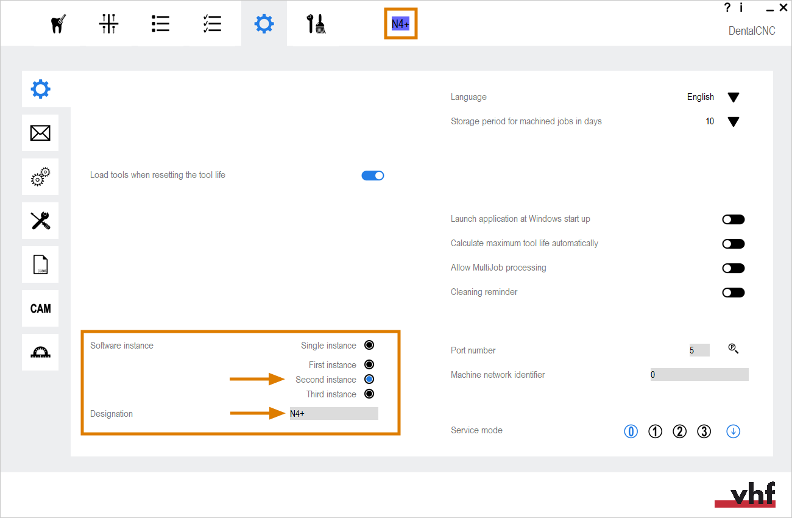This screenshot has width=792, height=518.
Task: Click the service mode download arrow icon
Action: click(x=734, y=431)
